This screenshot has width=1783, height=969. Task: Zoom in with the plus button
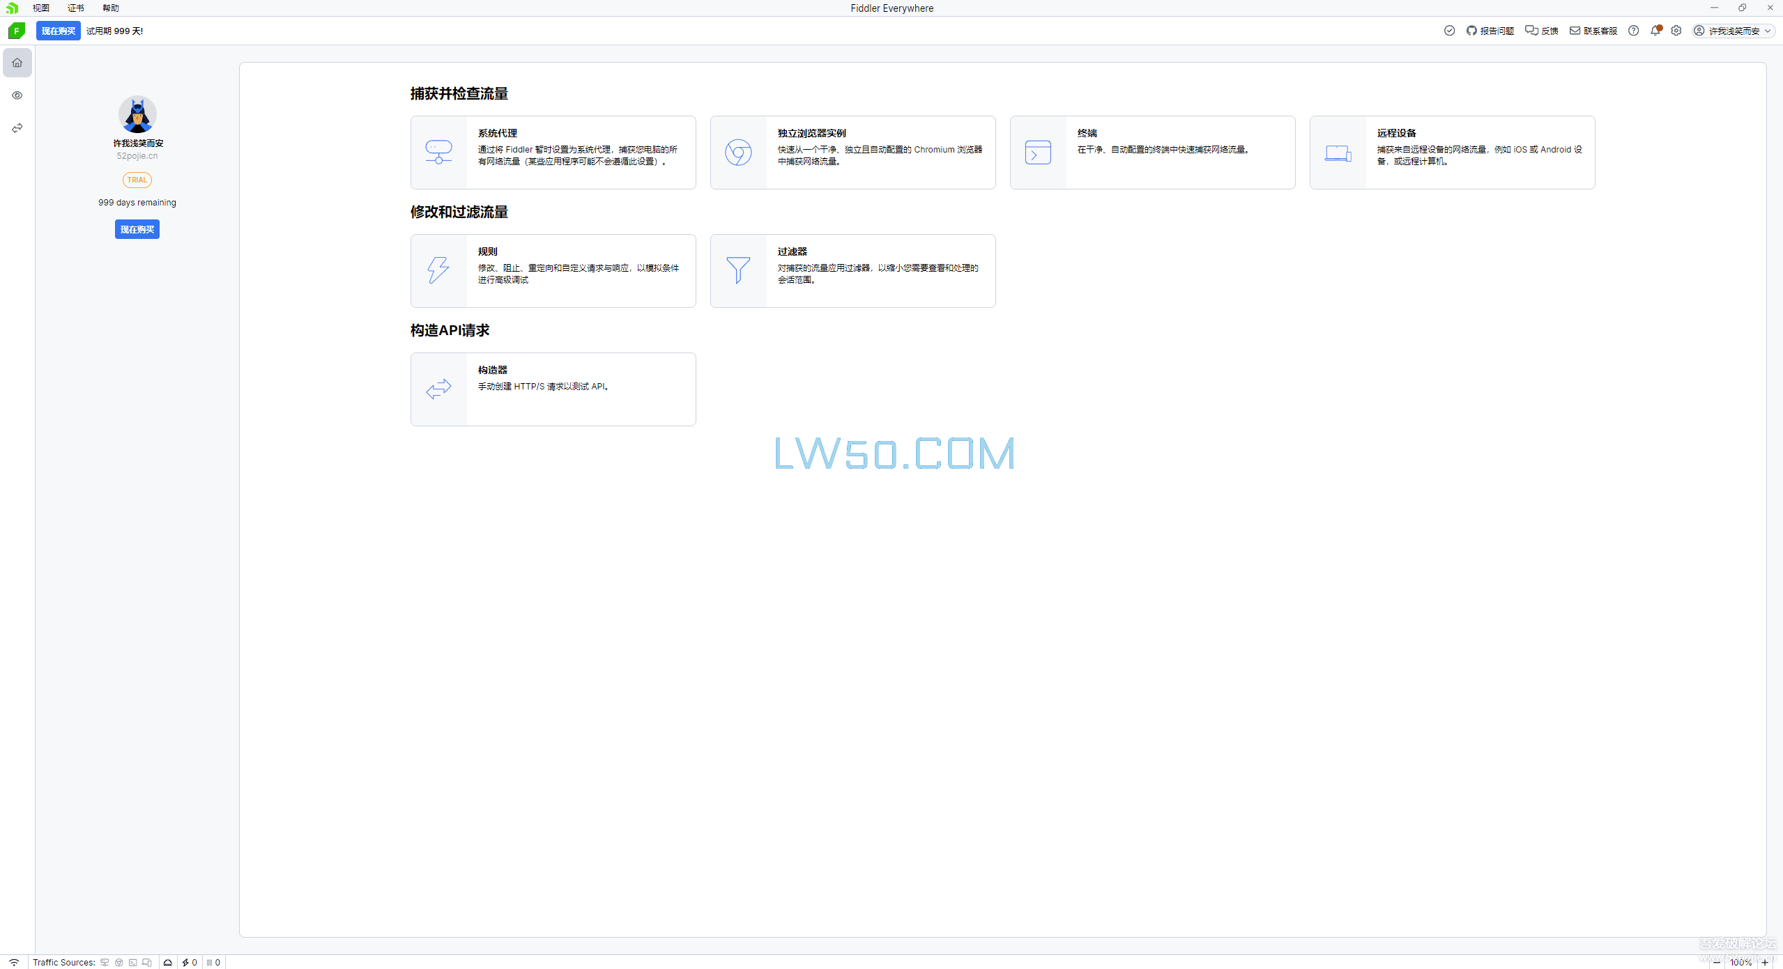1765,962
